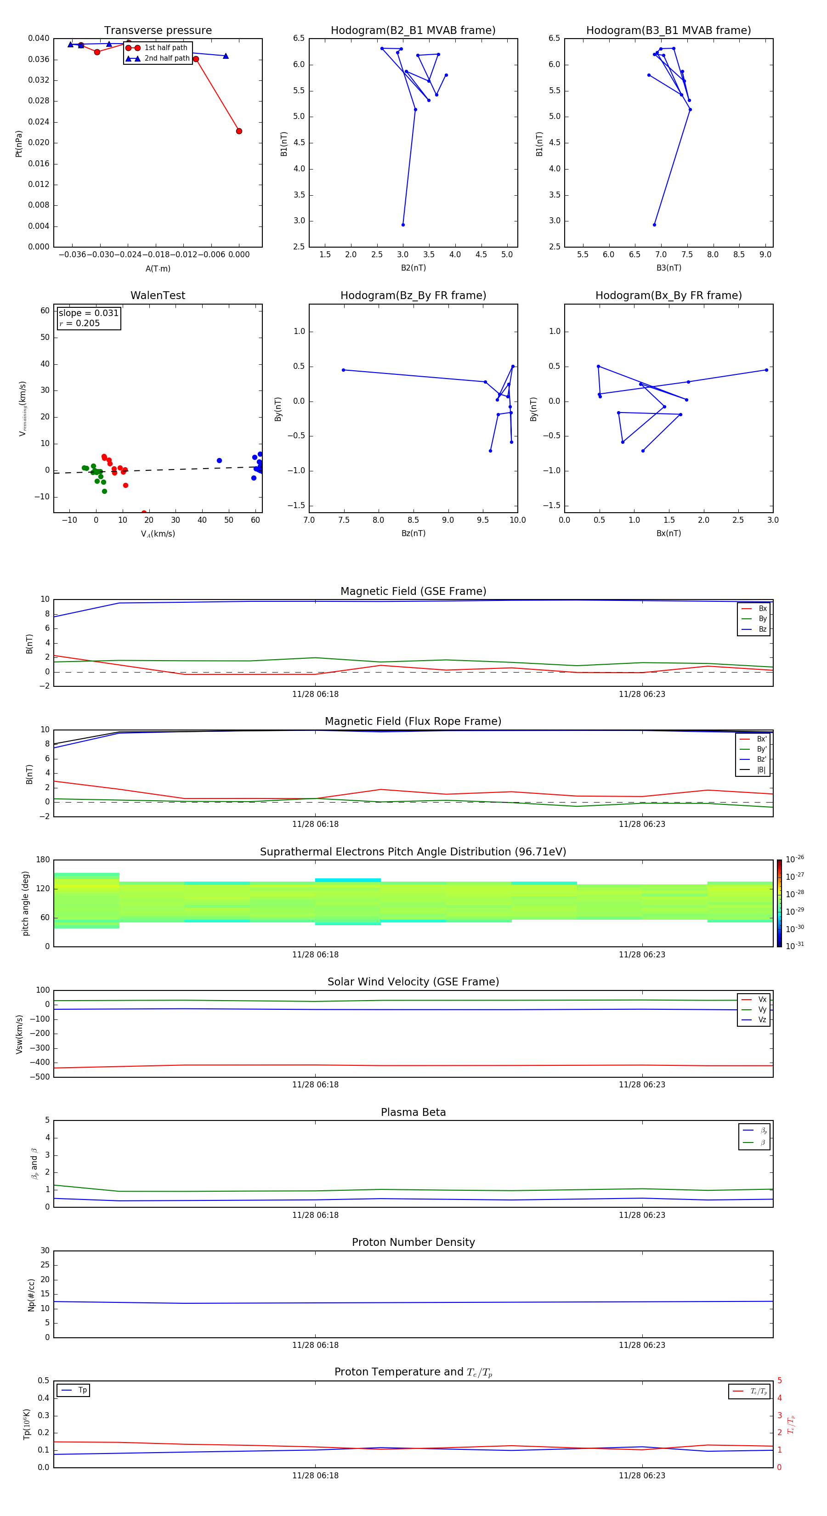Click 'Hodogram(Bz_By FR frame)' title
The width and height of the screenshot is (827, 1516).
coord(413,295)
